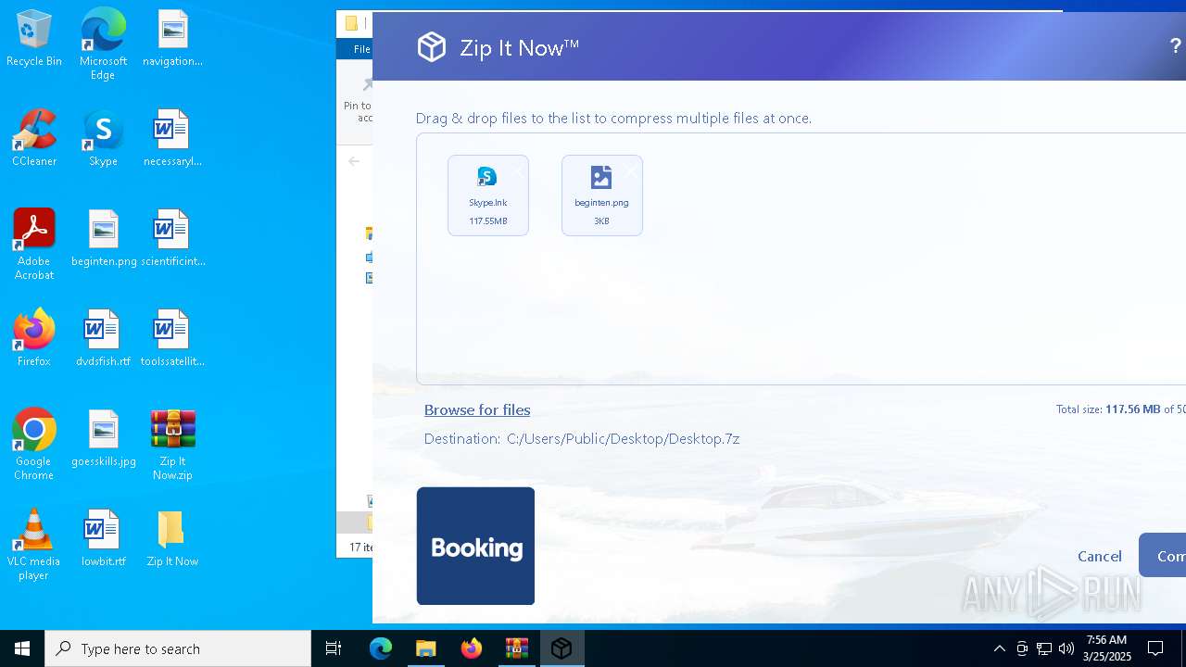Viewport: 1186px width, 667px height.
Task: Click the Cancel button
Action: (1100, 556)
